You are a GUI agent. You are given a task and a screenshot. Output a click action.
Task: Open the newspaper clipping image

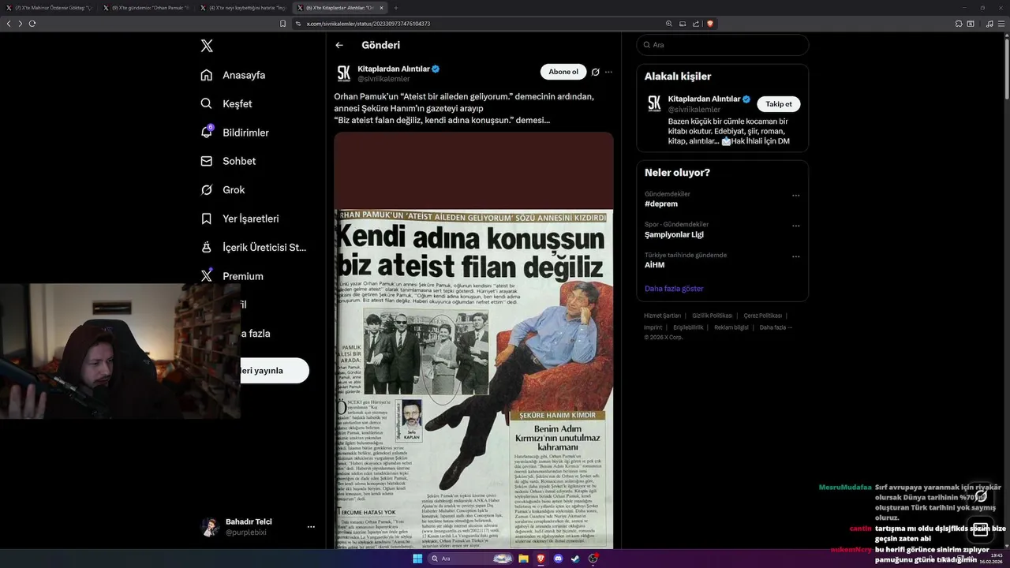(x=473, y=340)
